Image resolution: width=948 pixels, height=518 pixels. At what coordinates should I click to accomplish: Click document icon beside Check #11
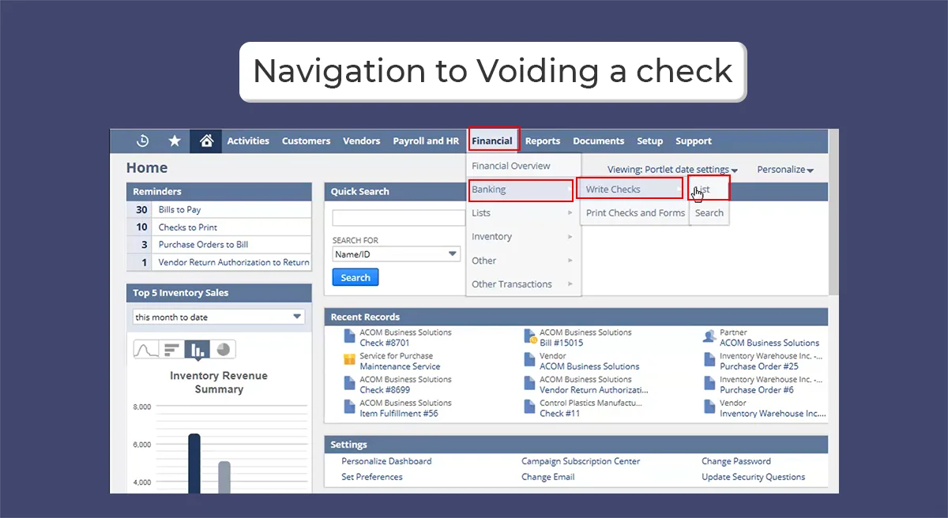[x=529, y=407]
